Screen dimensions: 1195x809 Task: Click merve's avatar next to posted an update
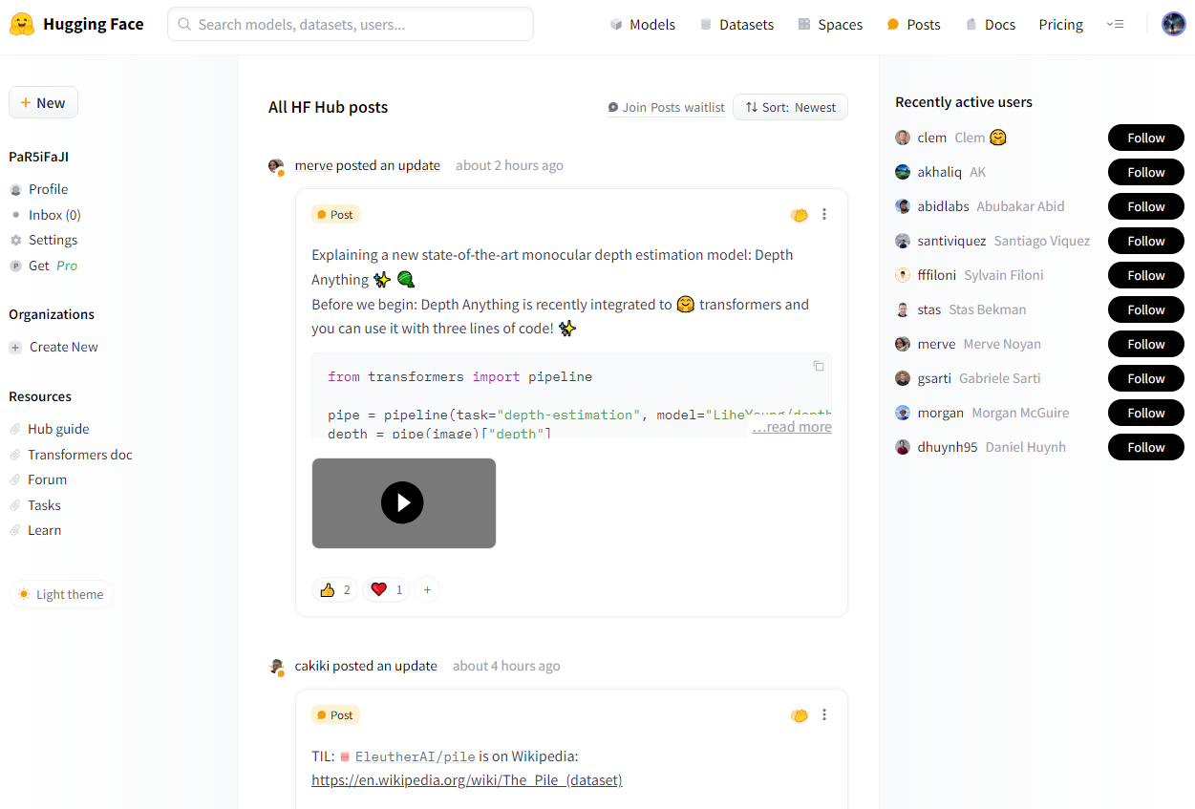[x=276, y=166]
